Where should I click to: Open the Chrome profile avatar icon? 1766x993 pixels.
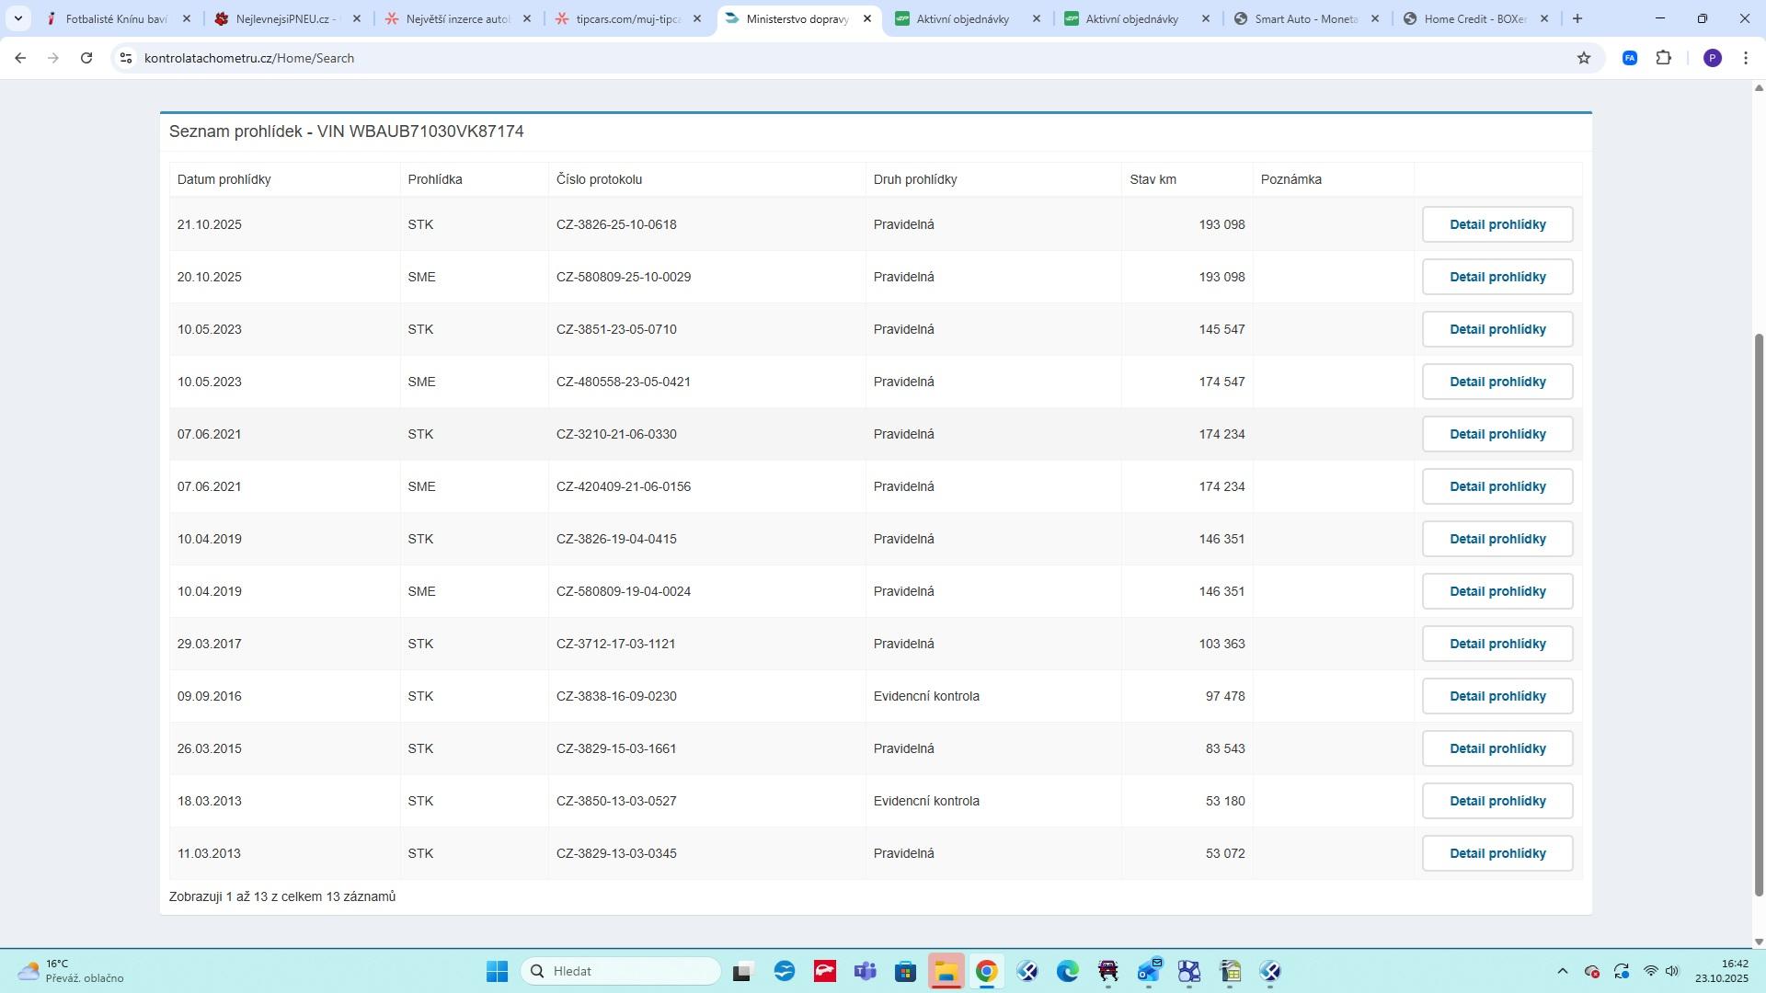[1712, 58]
